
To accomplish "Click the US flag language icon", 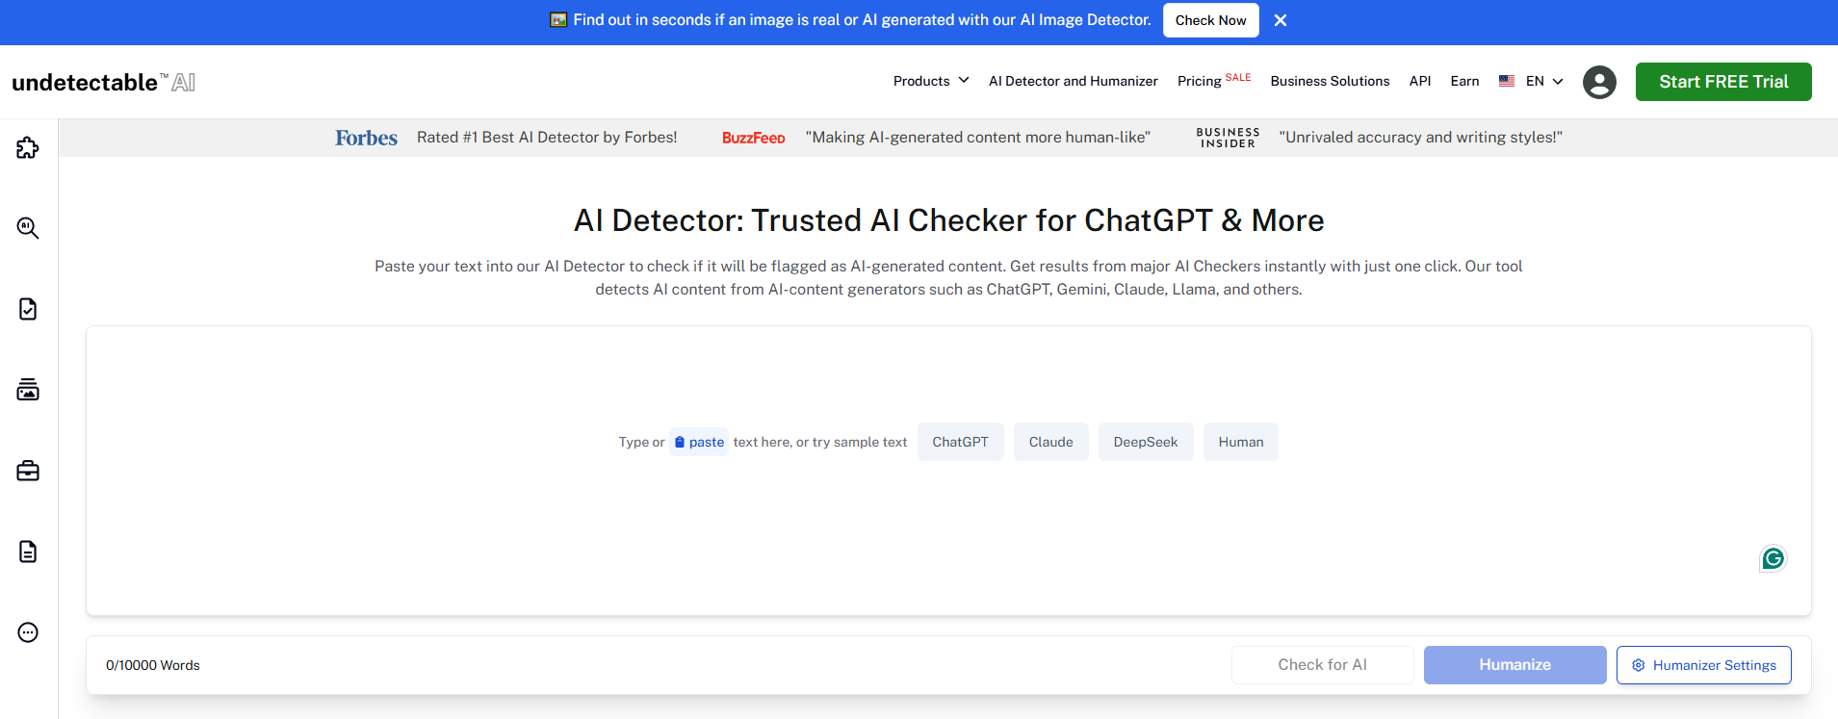I will pos(1507,81).
